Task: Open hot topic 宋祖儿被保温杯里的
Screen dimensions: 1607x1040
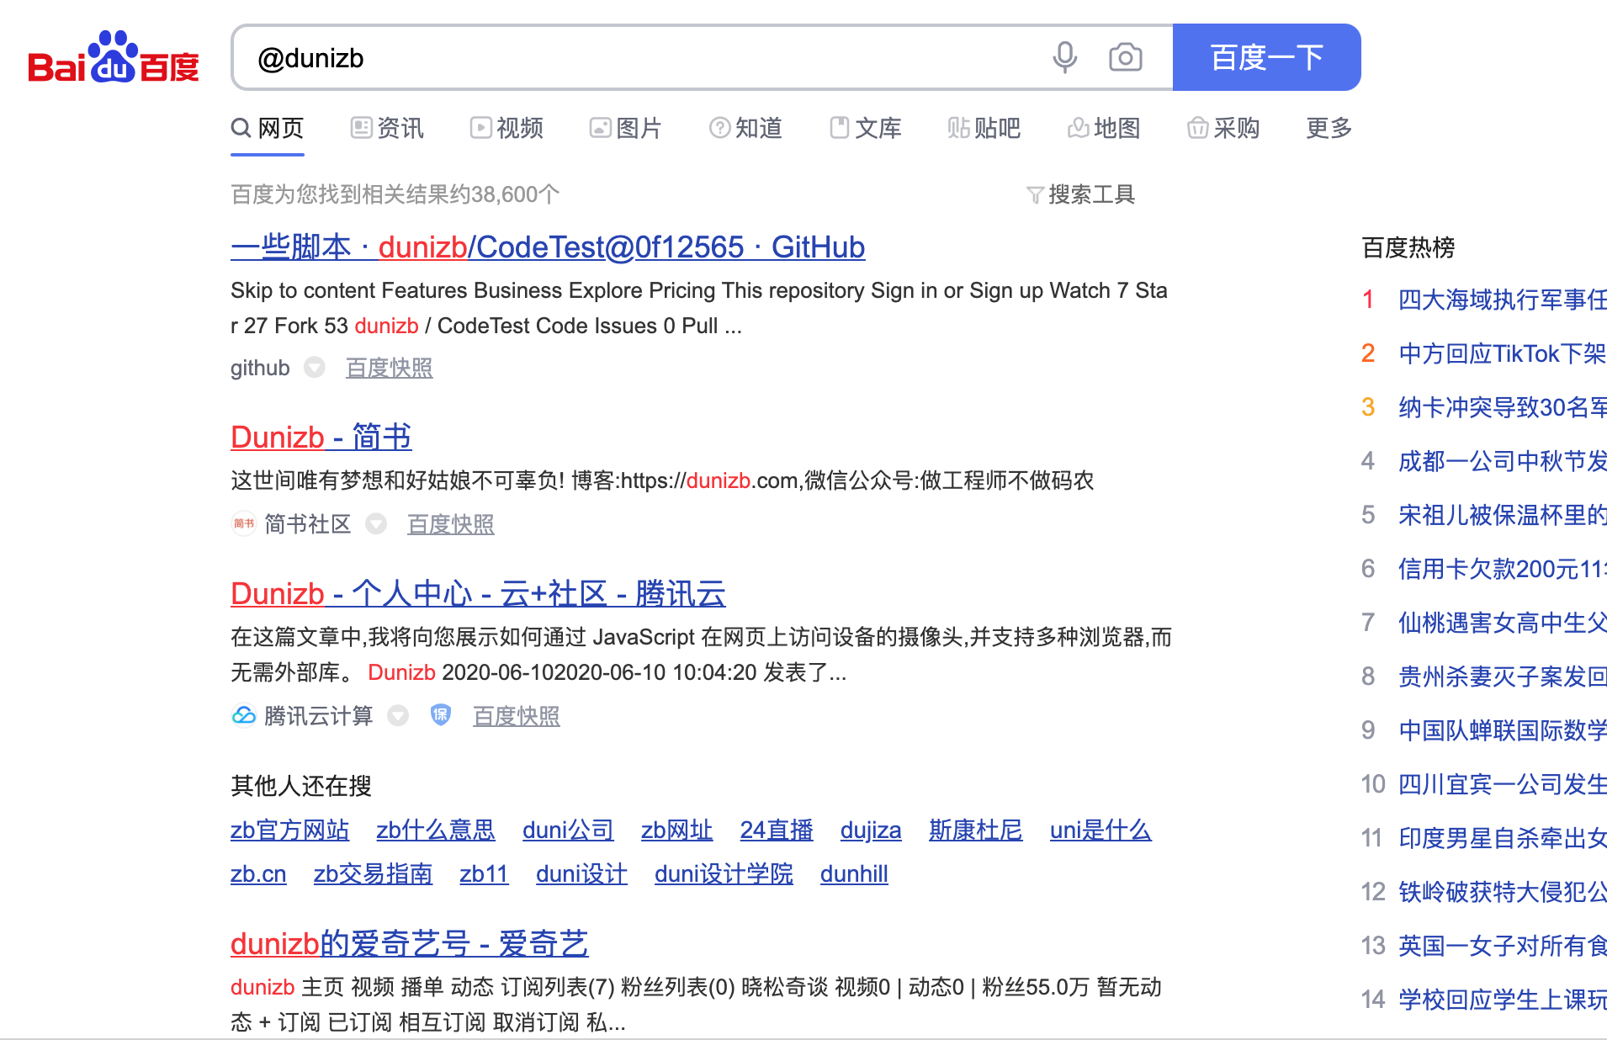Action: [x=1503, y=515]
